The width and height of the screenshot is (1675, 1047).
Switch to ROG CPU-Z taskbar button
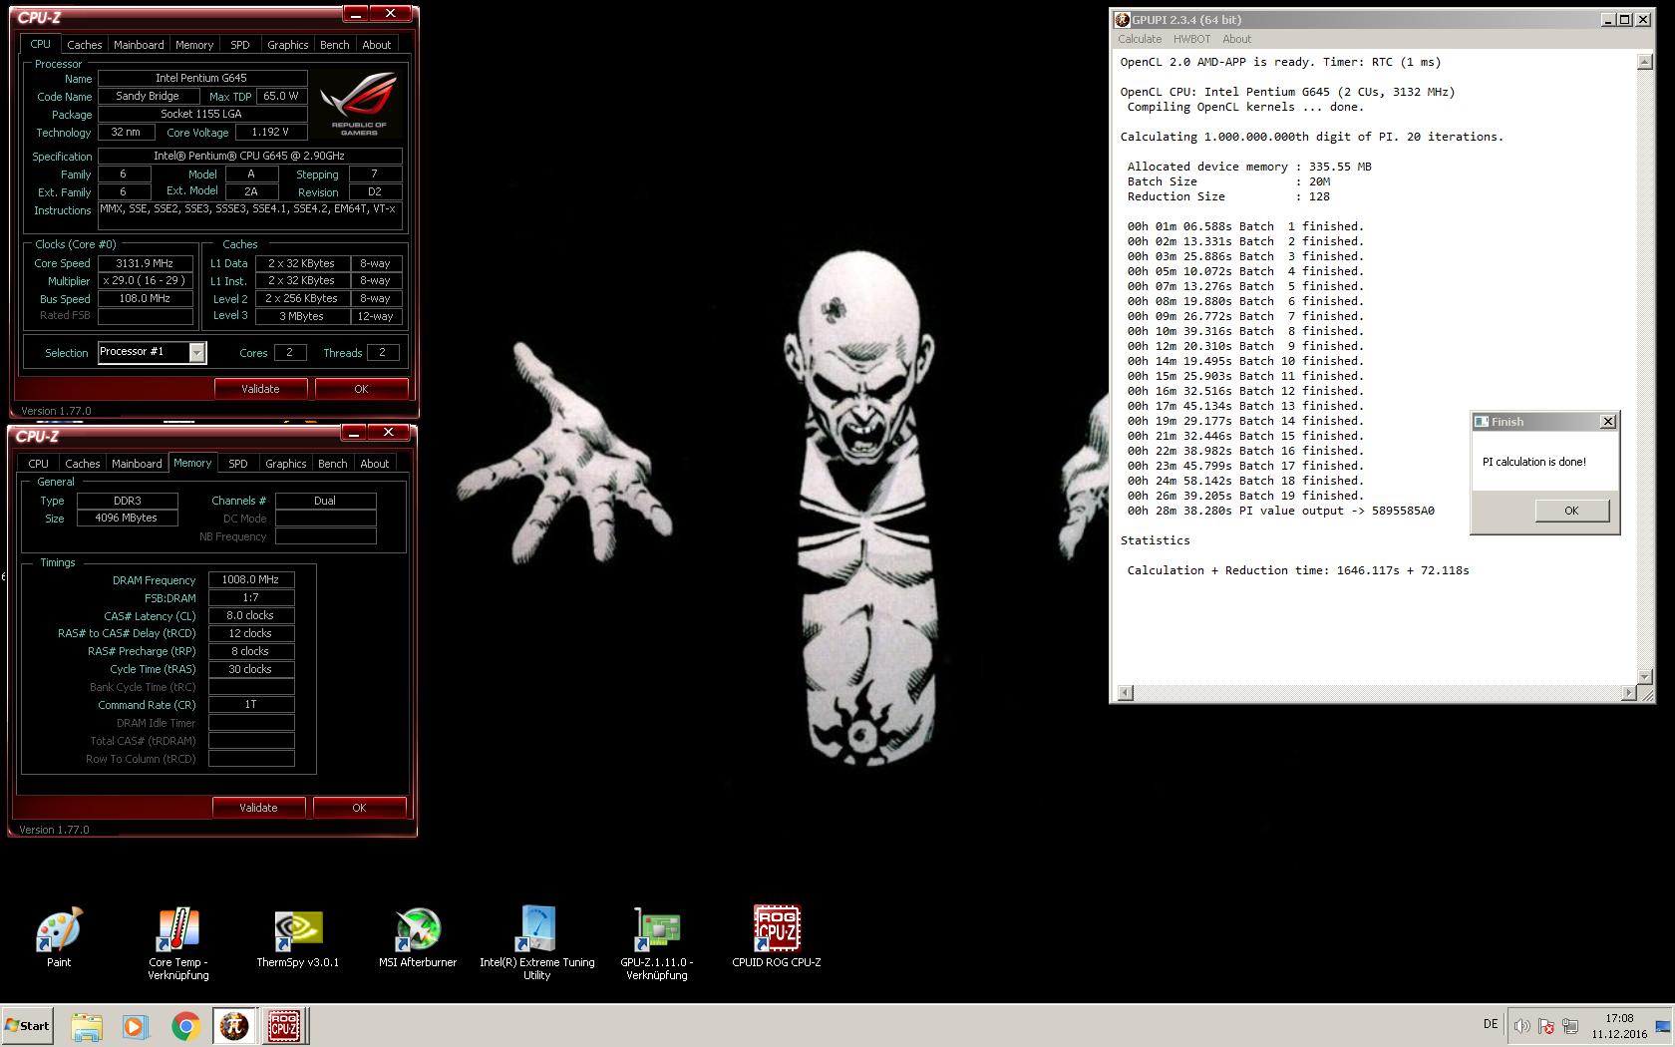pos(284,1026)
